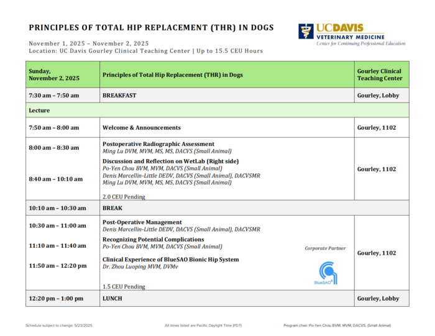Viewport: 435px width, 336px height.
Task: Click 'Gourley, Lobby' in the breakfast row
Action: pyautogui.click(x=378, y=96)
